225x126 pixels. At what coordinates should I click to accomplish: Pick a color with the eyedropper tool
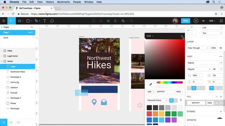tap(150, 84)
